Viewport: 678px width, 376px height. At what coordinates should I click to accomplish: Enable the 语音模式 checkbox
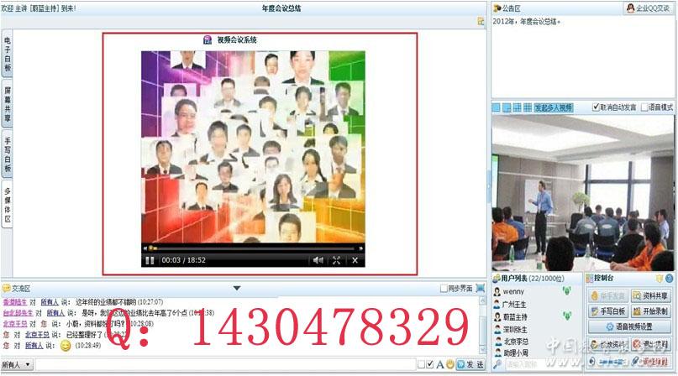644,107
